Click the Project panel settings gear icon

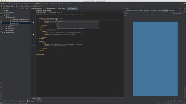click(x=26, y=8)
